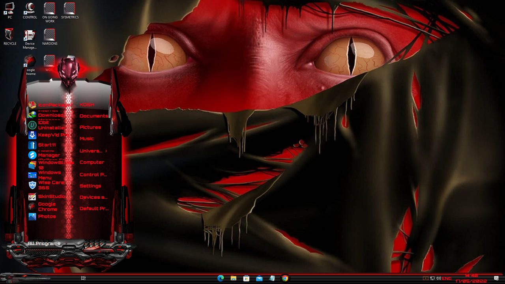Viewport: 505px width, 284px height.
Task: Open Microsoft Edge on the taskbar
Action: (221, 278)
